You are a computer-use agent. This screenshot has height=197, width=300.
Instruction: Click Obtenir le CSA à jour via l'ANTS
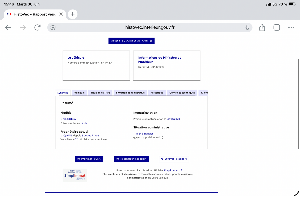pos(131,41)
